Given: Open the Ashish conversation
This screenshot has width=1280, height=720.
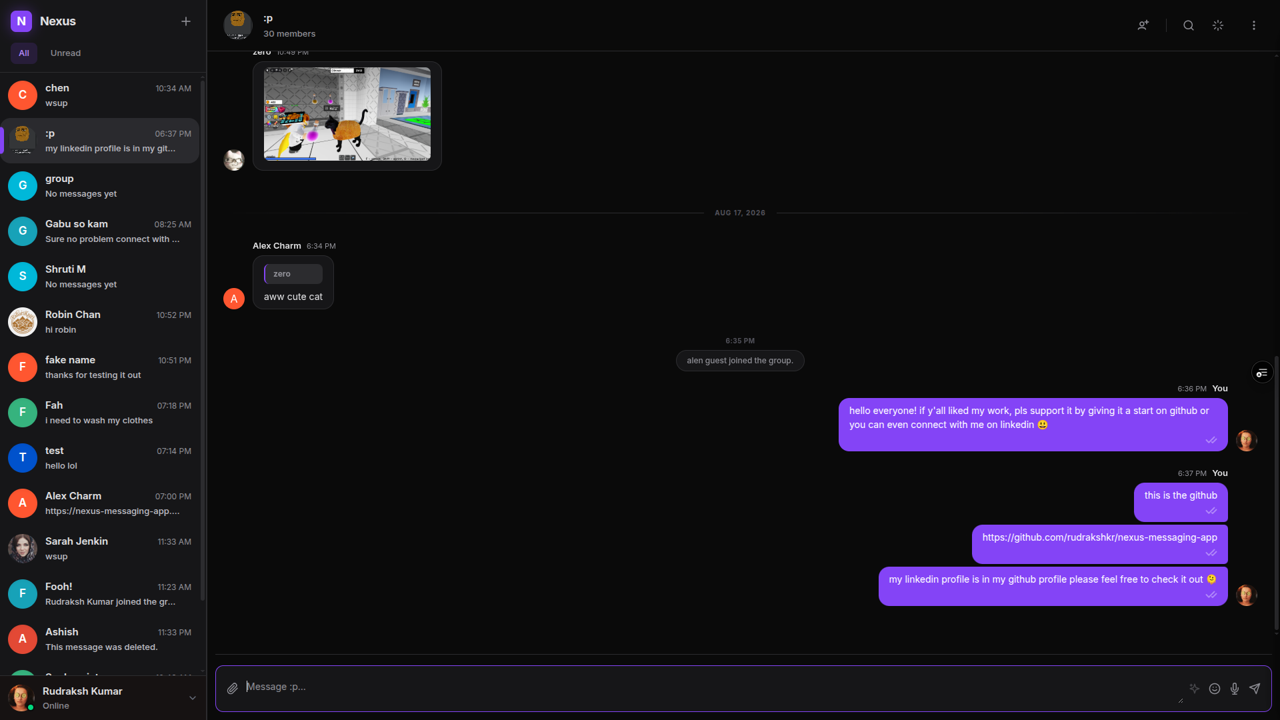Looking at the screenshot, I should 100,639.
